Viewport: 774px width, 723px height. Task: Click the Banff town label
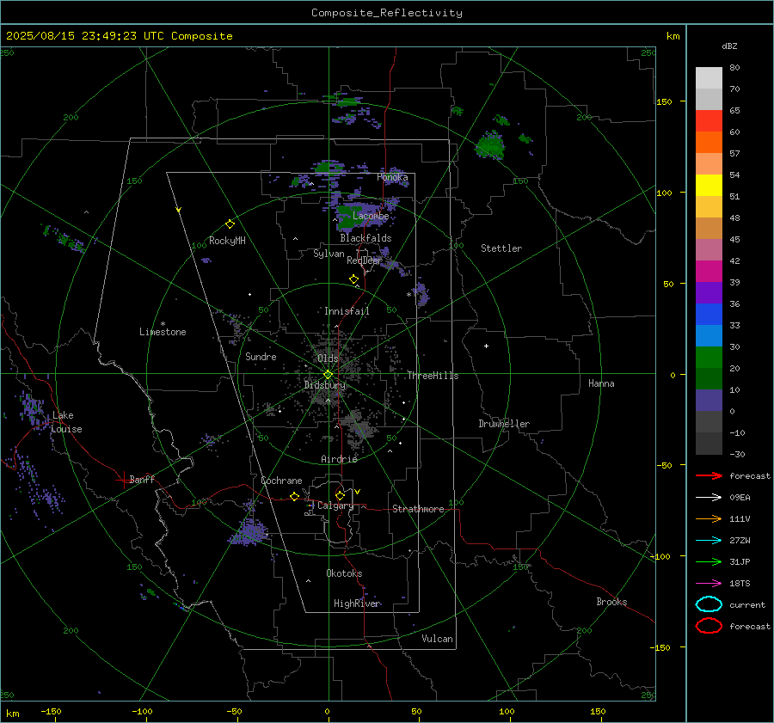click(142, 479)
